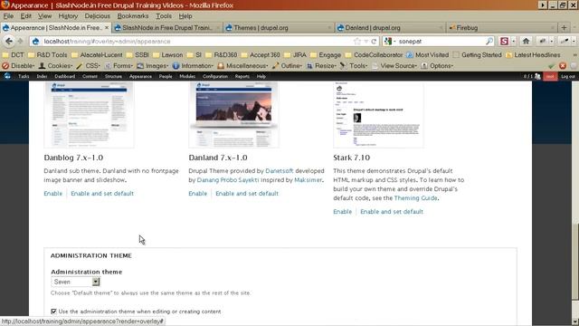This screenshot has width=579, height=326.
Task: Open the Administration theme dropdown
Action: 75,282
